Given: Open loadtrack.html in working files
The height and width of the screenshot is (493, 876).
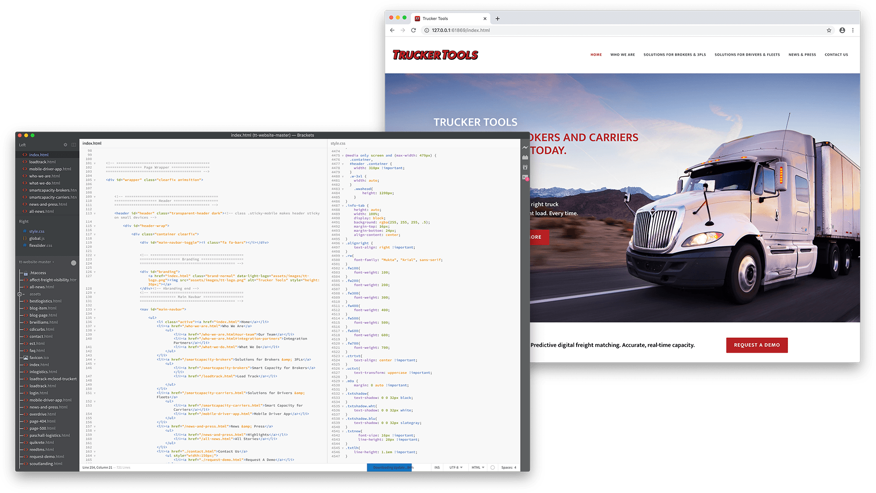Looking at the screenshot, I should [x=42, y=162].
